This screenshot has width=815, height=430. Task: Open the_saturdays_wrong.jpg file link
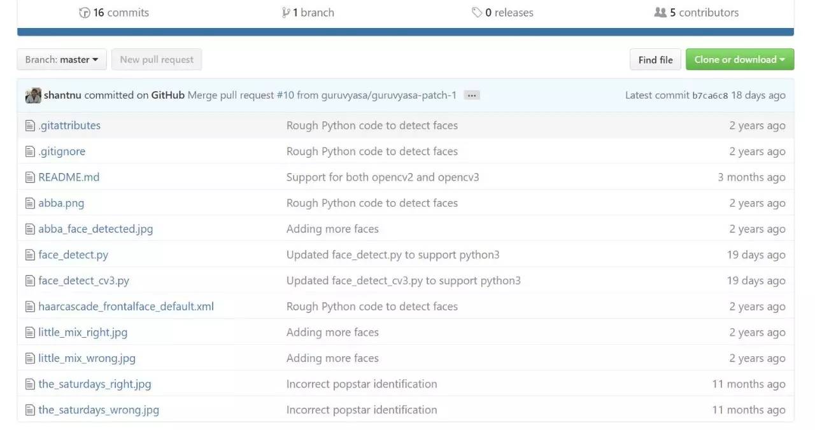pyautogui.click(x=99, y=410)
